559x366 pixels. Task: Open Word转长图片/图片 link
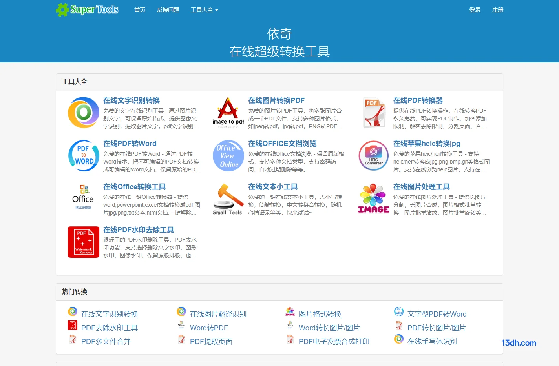pyautogui.click(x=329, y=328)
